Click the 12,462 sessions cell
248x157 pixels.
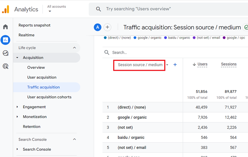tap(230, 117)
